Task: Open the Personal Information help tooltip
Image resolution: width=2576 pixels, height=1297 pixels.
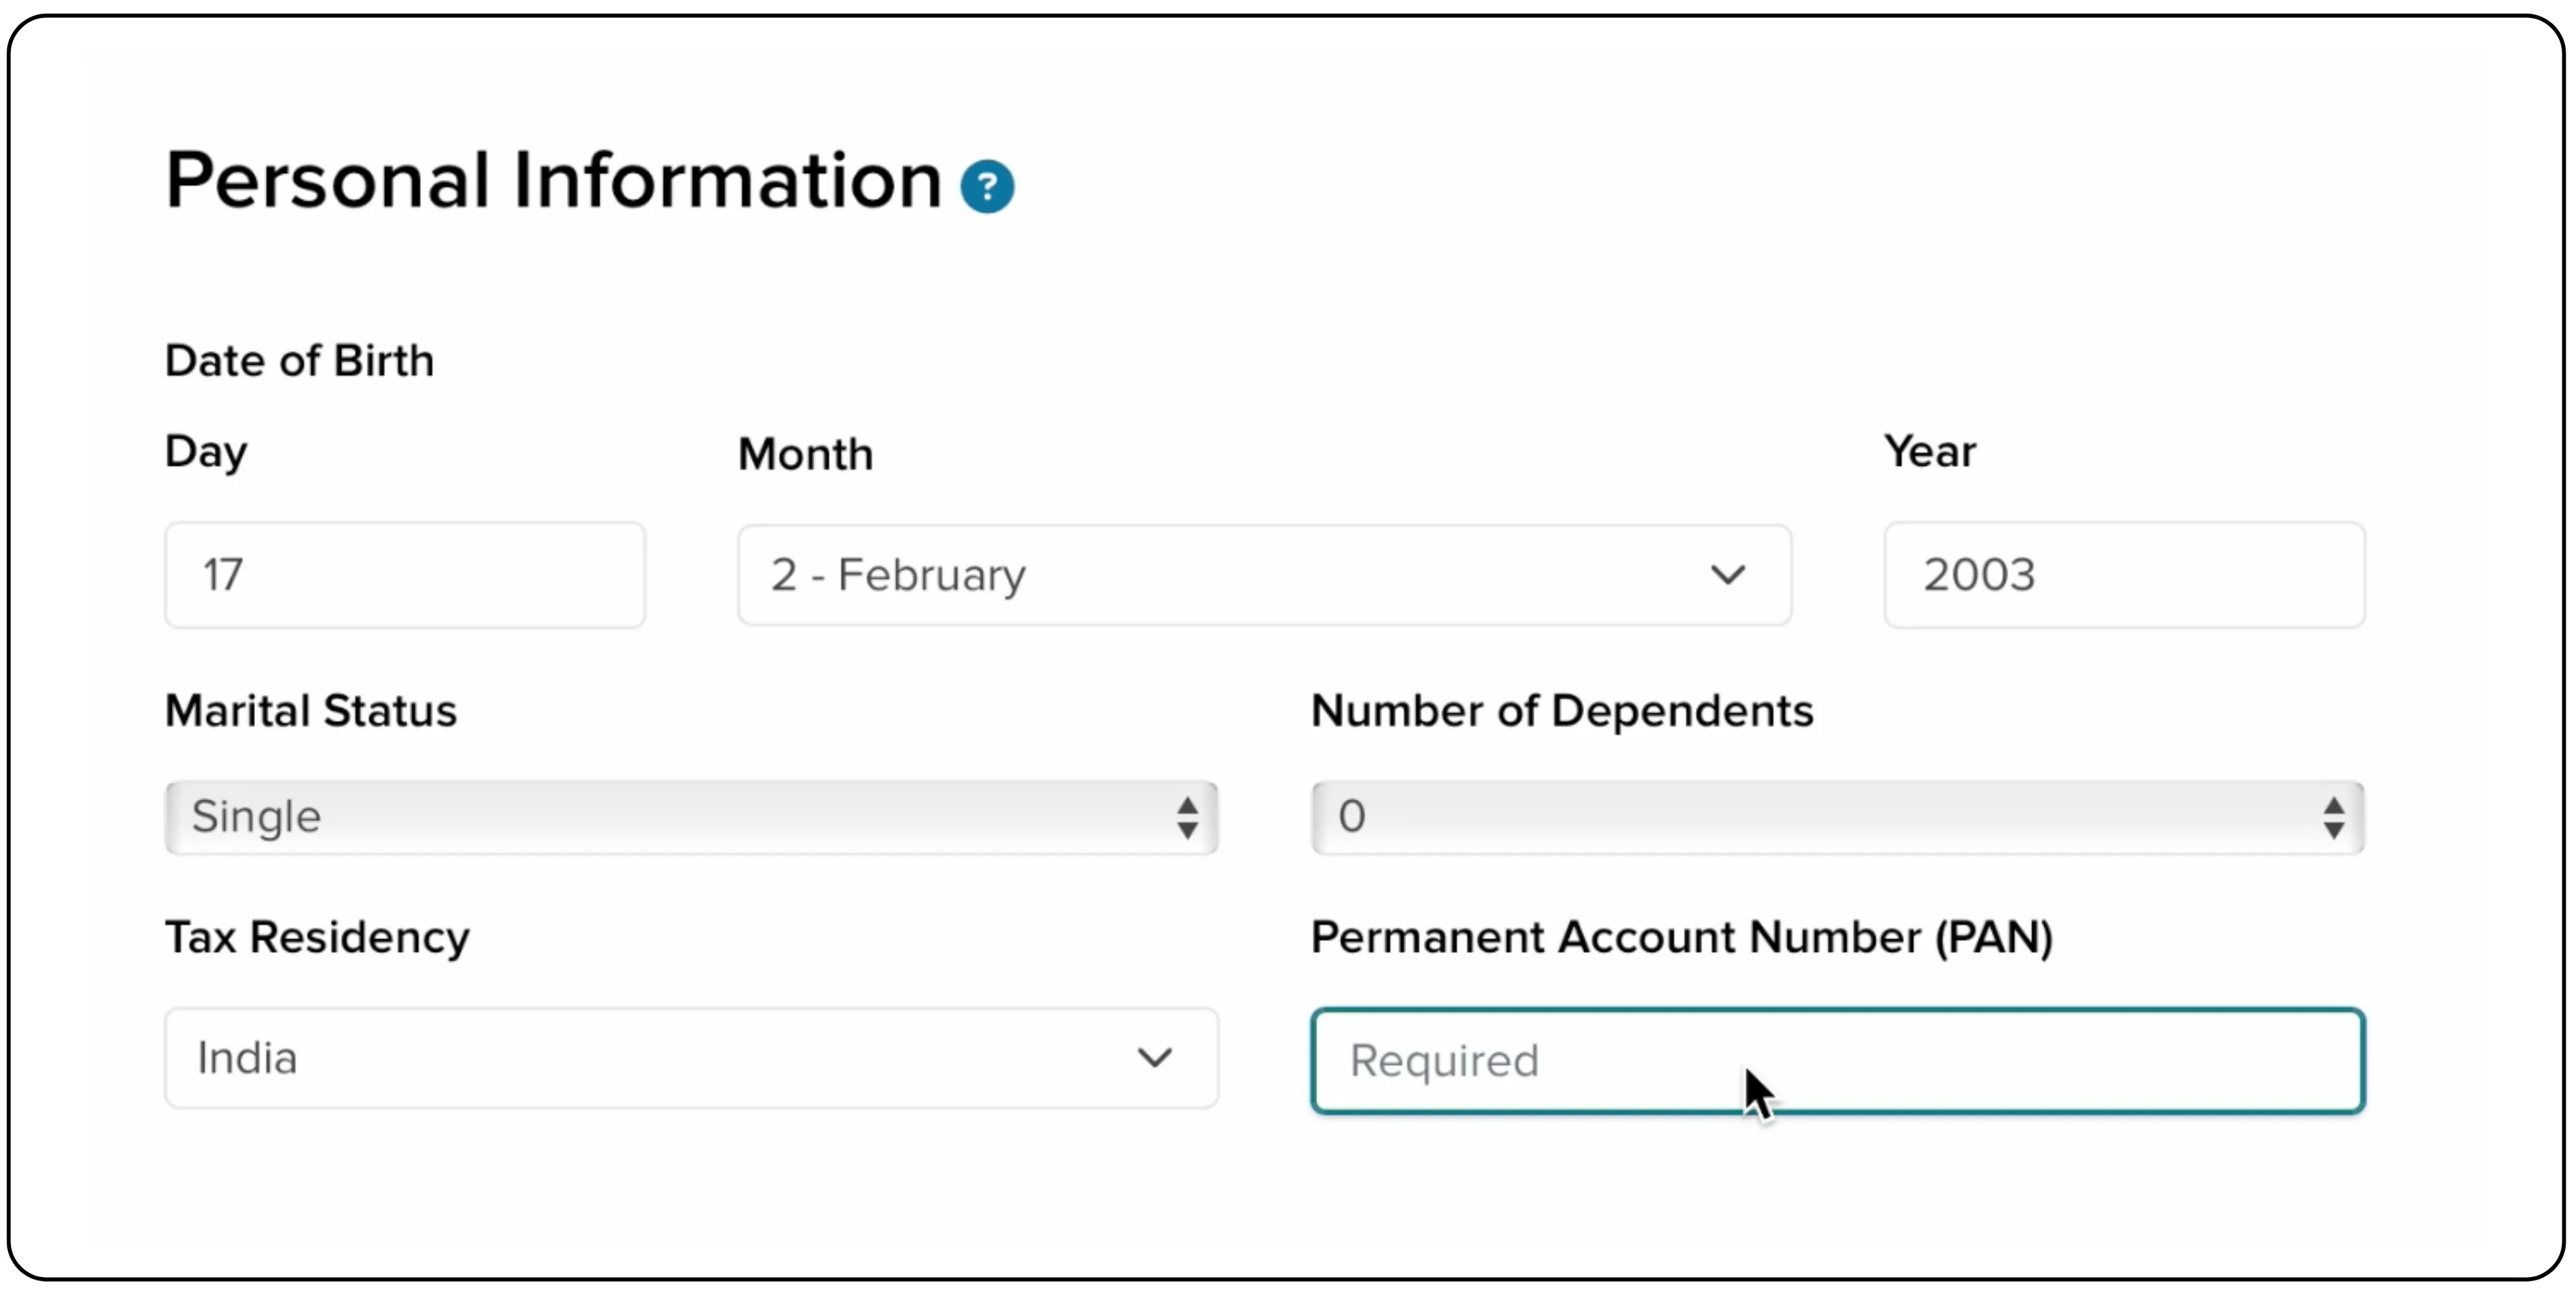Action: [988, 185]
